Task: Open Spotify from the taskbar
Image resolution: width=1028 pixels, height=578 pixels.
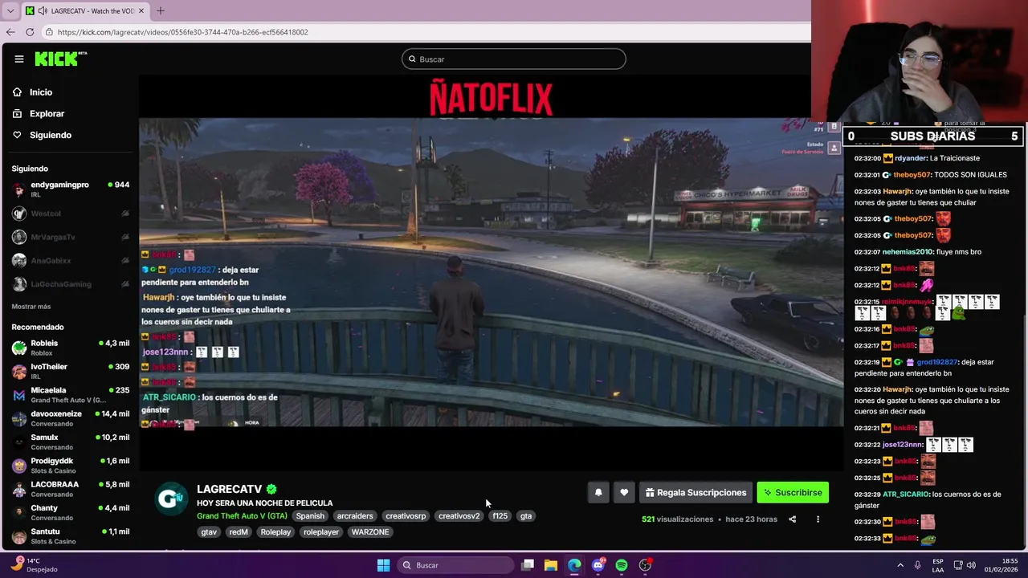Action: [x=622, y=565]
